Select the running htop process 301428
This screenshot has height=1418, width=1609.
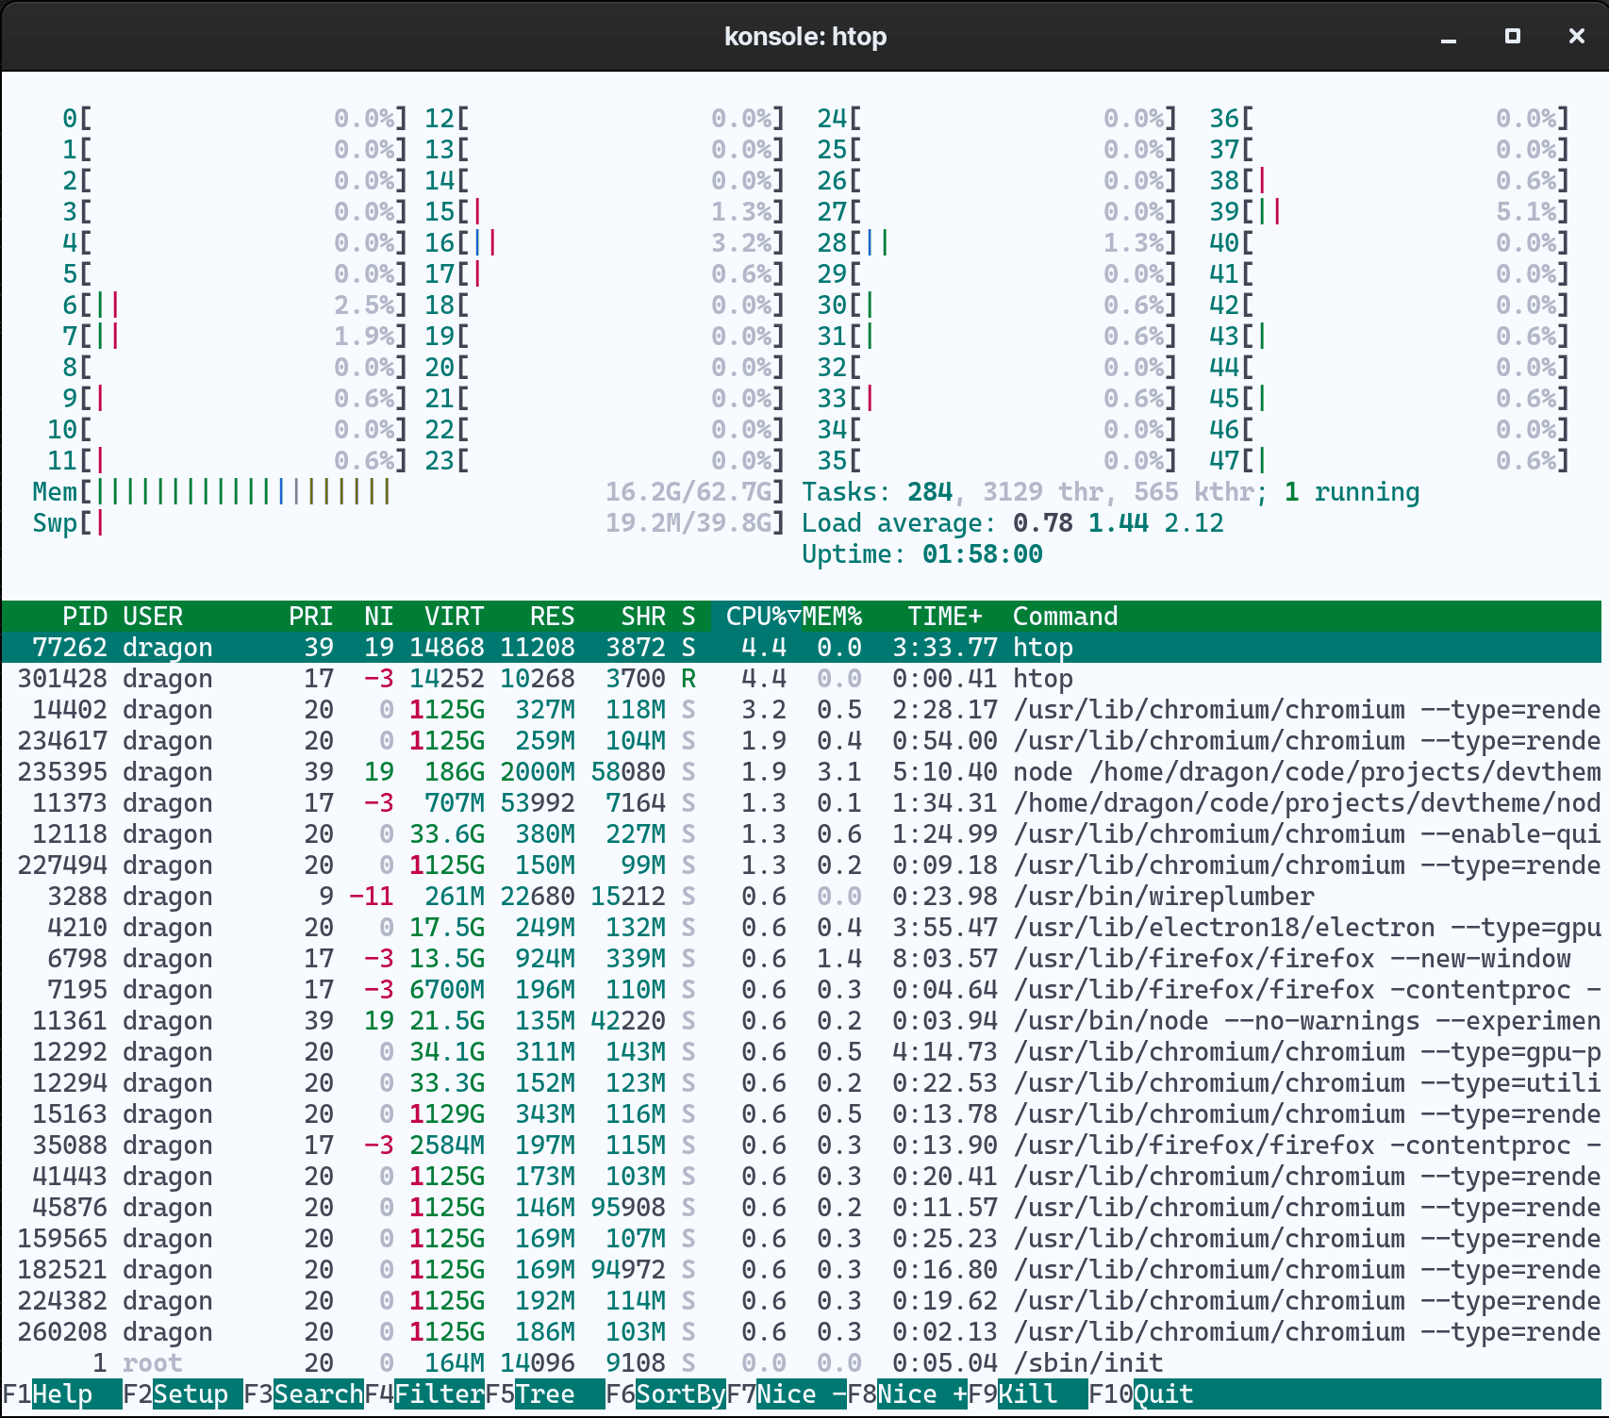click(x=802, y=679)
